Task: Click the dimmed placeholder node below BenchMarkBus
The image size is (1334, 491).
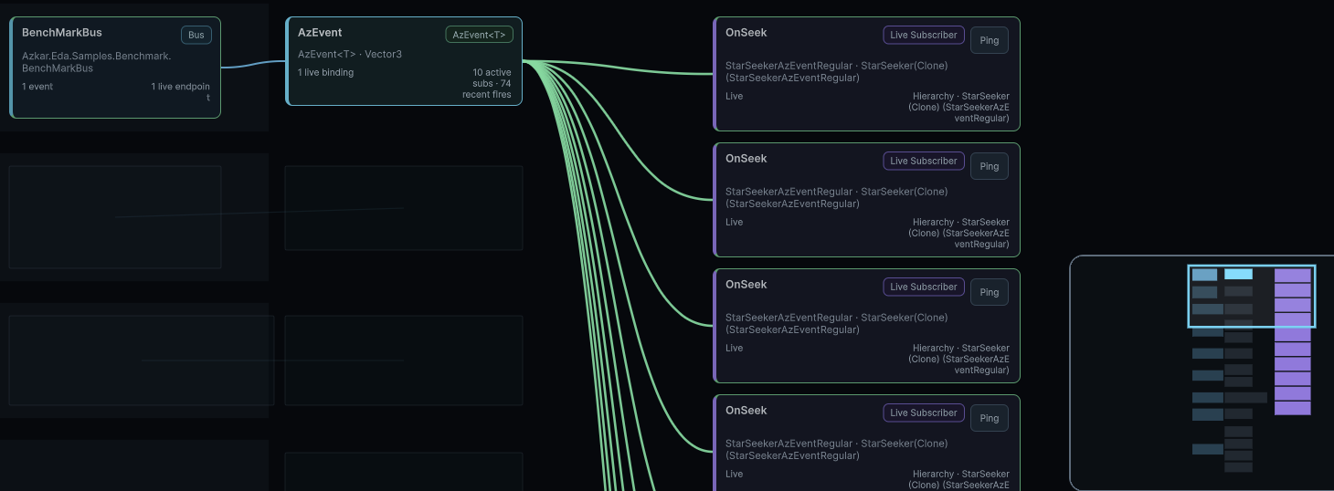Action: pyautogui.click(x=115, y=217)
